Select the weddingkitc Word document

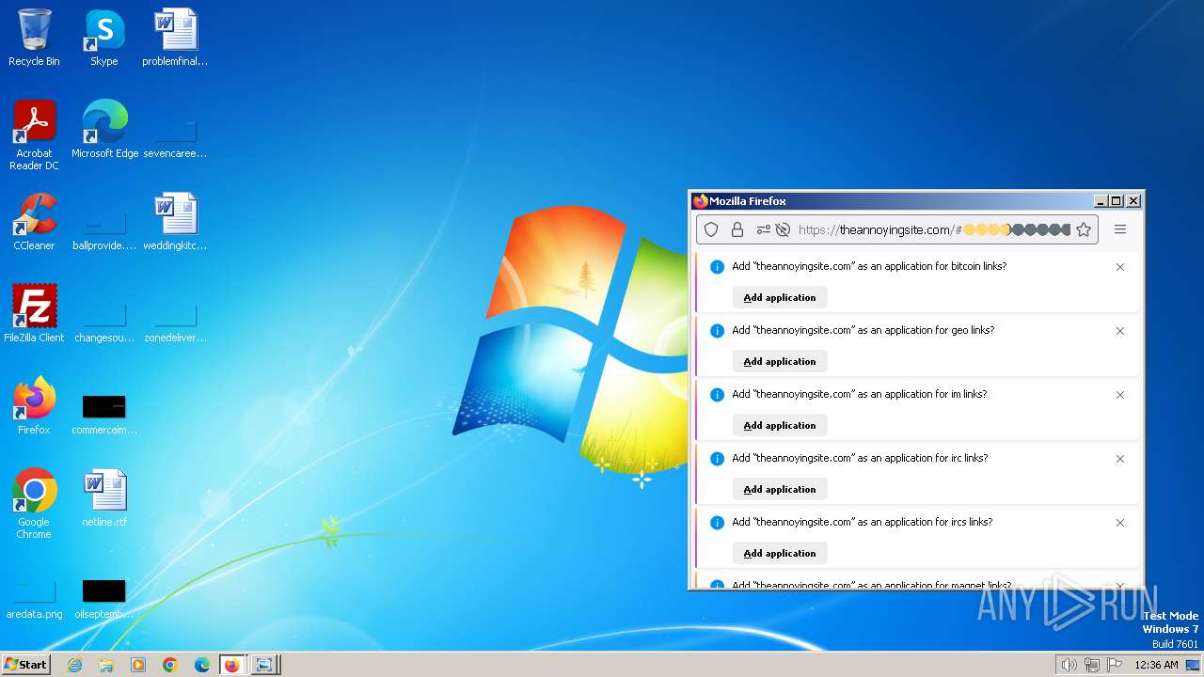coord(175,222)
